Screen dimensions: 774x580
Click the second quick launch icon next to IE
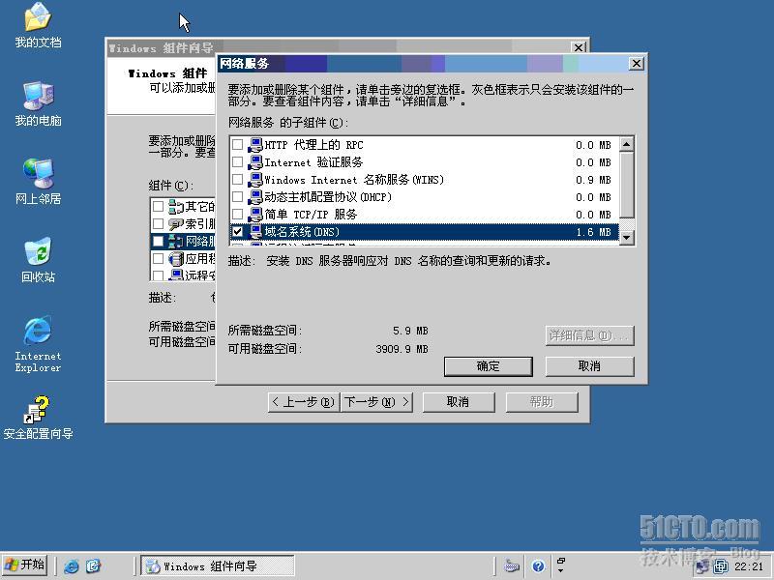93,565
